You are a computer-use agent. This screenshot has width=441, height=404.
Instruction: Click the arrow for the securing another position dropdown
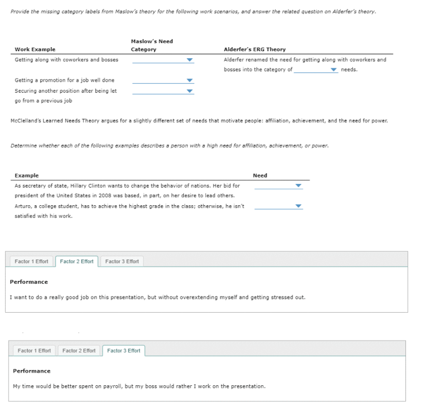[x=189, y=90]
